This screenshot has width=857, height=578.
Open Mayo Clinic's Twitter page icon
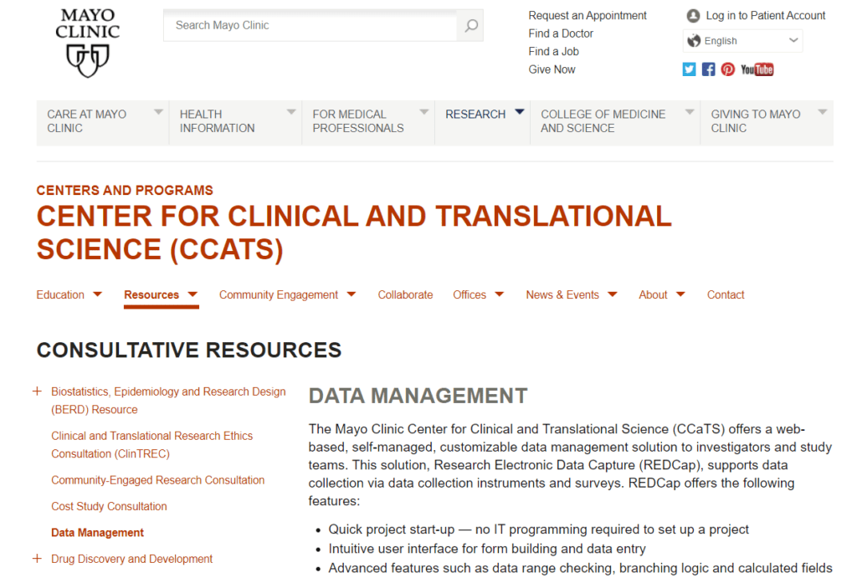click(x=689, y=69)
